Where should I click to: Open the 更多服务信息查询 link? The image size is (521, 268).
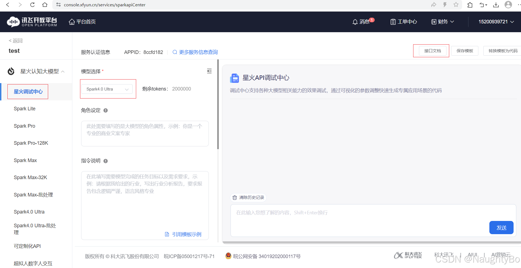point(198,52)
